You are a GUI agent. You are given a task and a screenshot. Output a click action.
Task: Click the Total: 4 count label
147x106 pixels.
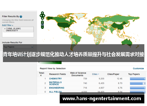click(x=42, y=74)
